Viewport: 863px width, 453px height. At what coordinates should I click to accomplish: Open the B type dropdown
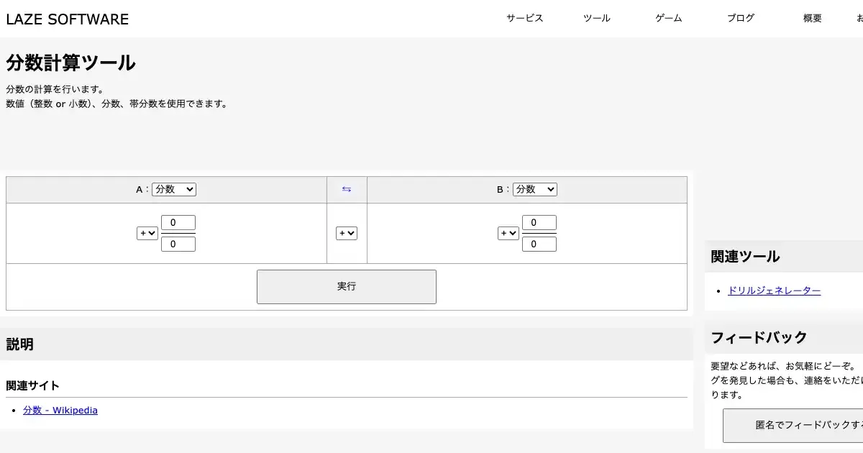534,190
